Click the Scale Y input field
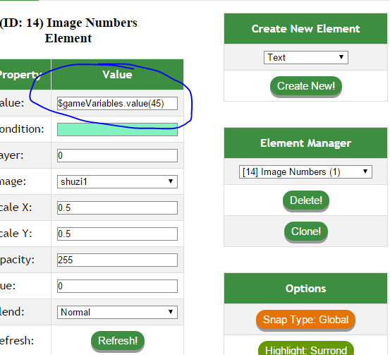The height and width of the screenshot is (355, 390). coord(117,234)
